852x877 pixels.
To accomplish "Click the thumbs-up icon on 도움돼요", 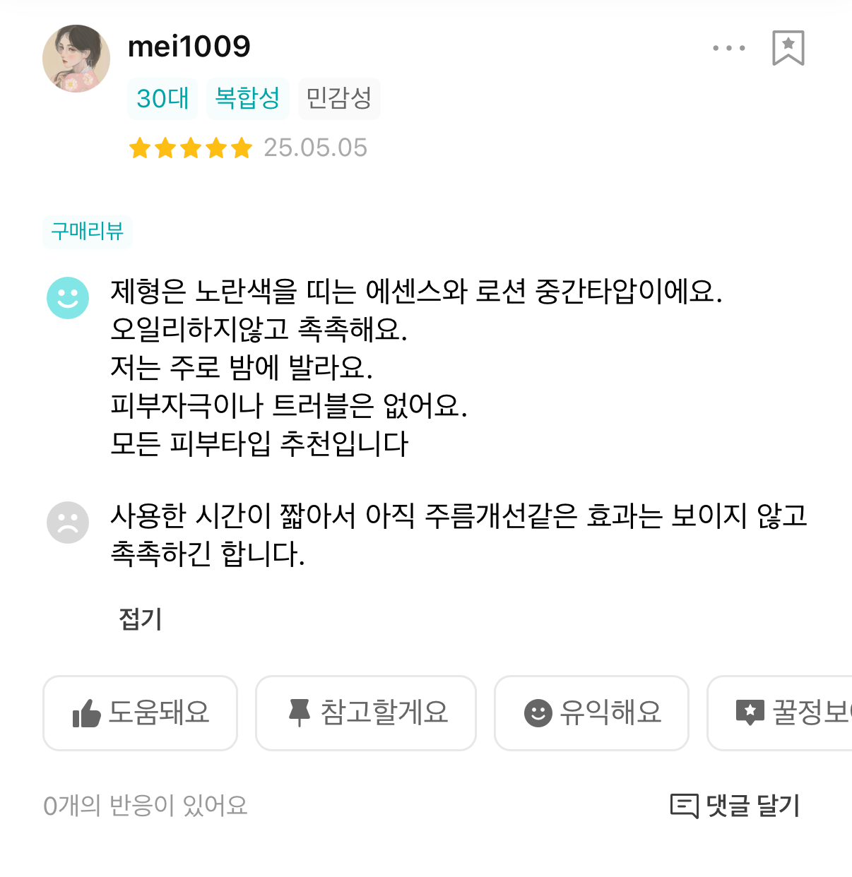I will (87, 713).
